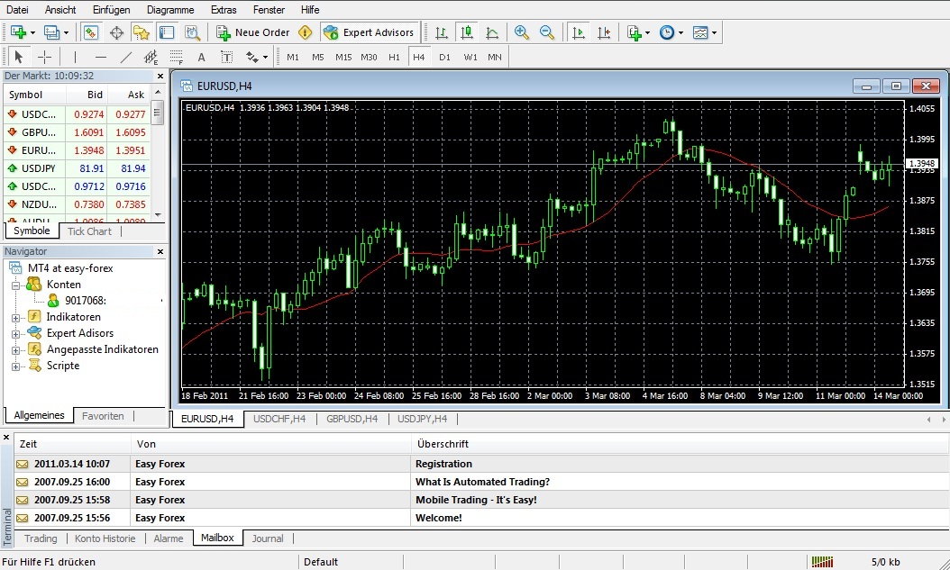The height and width of the screenshot is (570, 950).
Task: Toggle the Data Window crosshair-circle icon
Action: tap(116, 32)
